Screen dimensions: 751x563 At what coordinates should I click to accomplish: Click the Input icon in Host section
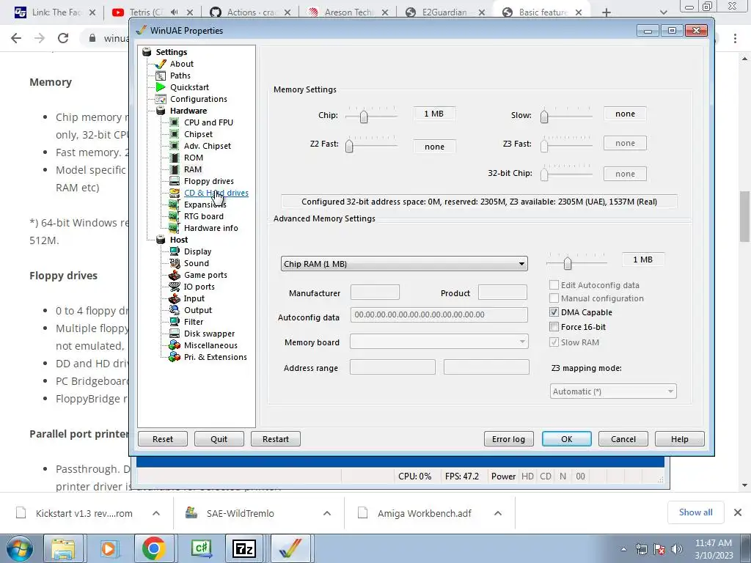coord(175,298)
